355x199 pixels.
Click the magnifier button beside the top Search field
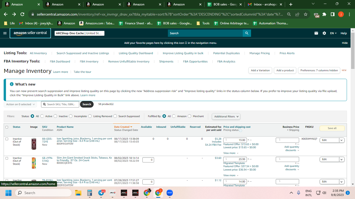tap(247, 33)
